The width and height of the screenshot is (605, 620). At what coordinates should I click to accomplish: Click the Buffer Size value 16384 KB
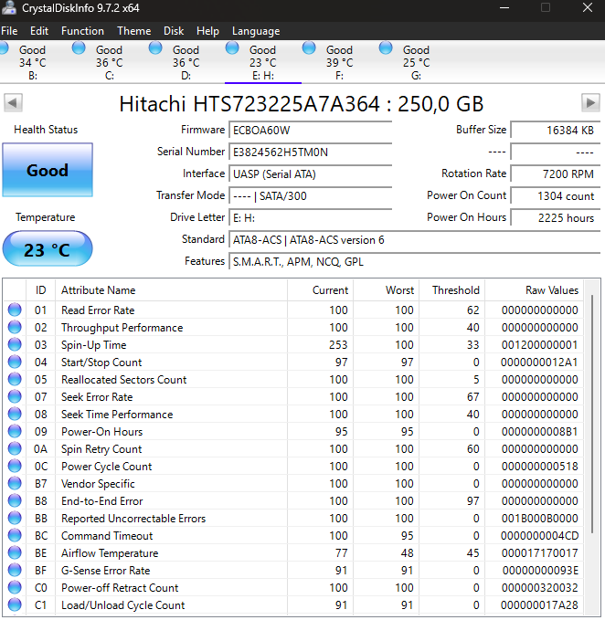click(x=556, y=130)
